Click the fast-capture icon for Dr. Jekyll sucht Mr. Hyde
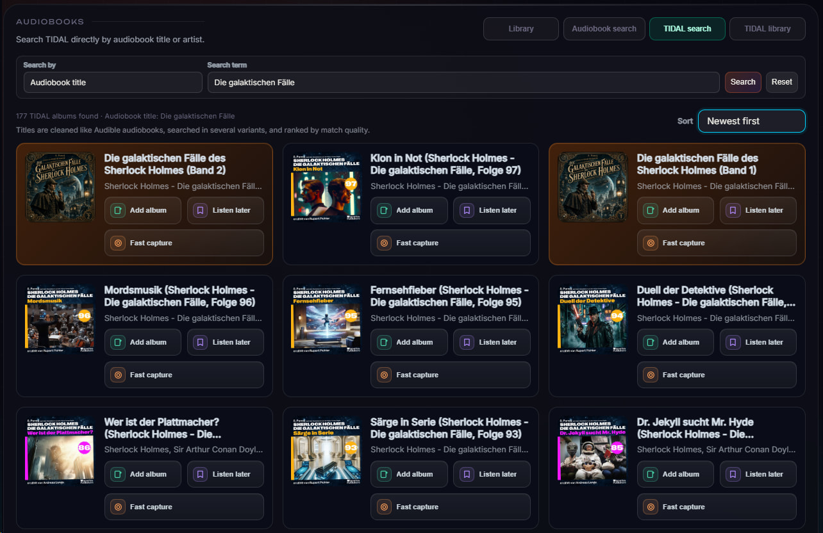This screenshot has height=533, width=823. pos(650,507)
